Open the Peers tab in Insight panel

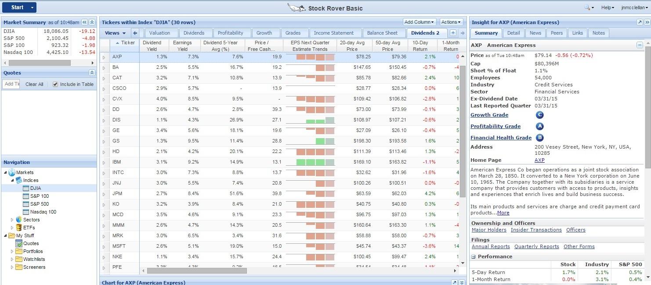coord(557,33)
